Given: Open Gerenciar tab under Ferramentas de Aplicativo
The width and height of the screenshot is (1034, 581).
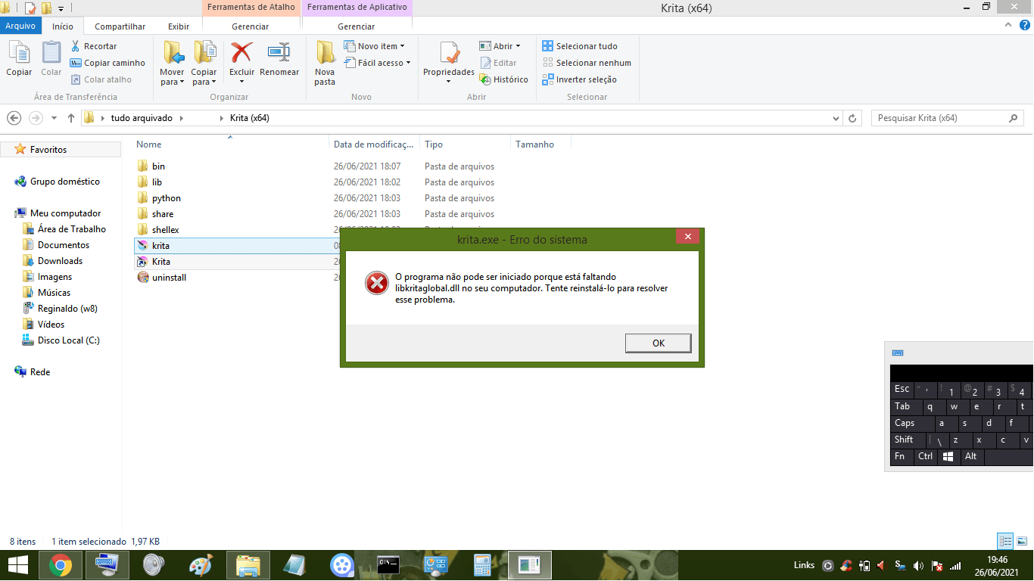Looking at the screenshot, I should point(357,26).
